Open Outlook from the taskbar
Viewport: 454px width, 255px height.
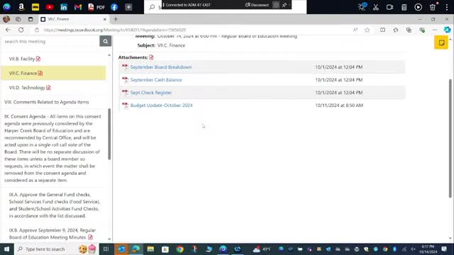pyautogui.click(x=121, y=249)
